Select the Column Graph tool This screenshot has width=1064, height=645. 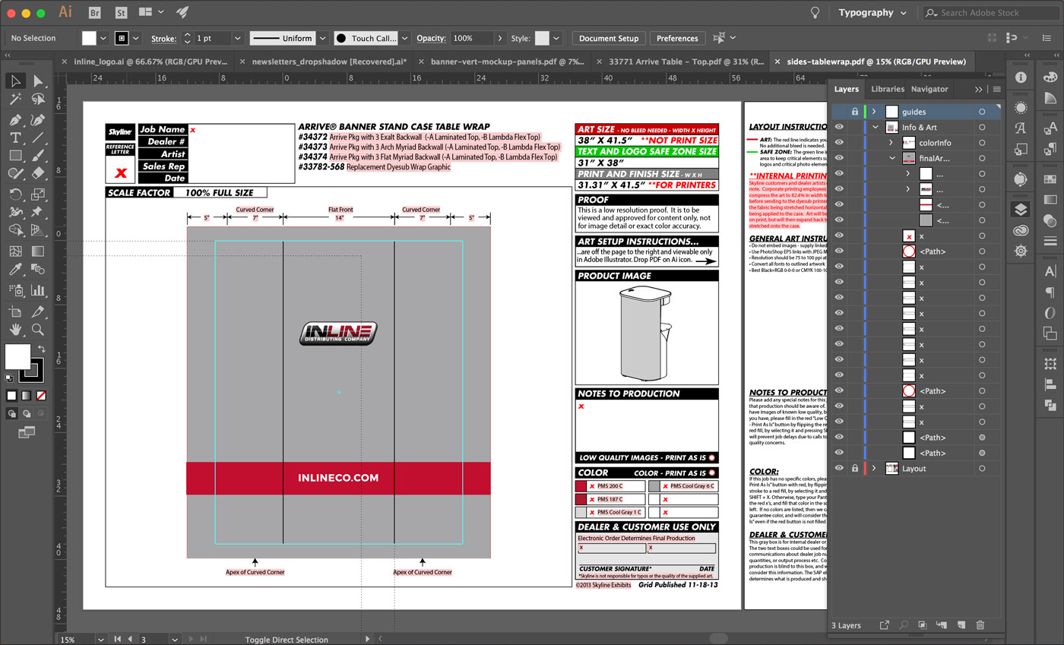pos(38,290)
